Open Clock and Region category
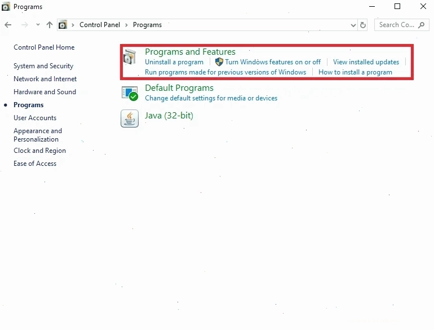Screen dimensions: 434x330 [x=39, y=151]
